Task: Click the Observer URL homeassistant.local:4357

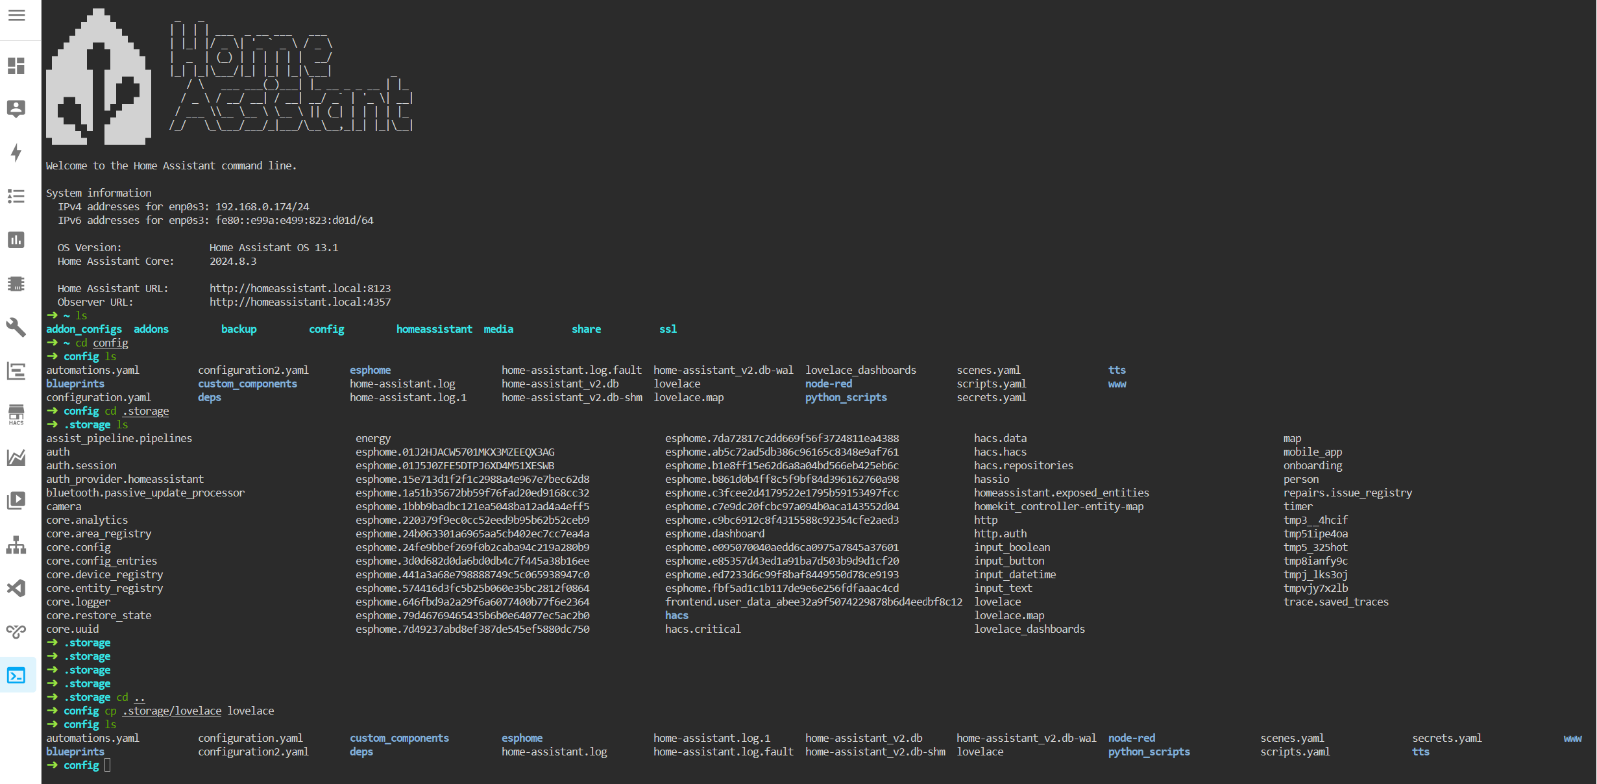Action: 300,302
